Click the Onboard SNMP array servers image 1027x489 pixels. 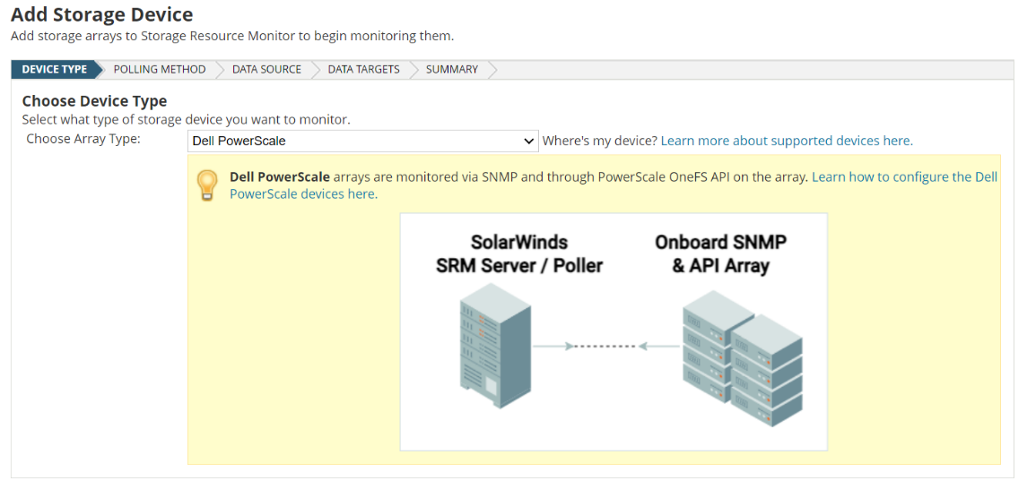point(742,358)
